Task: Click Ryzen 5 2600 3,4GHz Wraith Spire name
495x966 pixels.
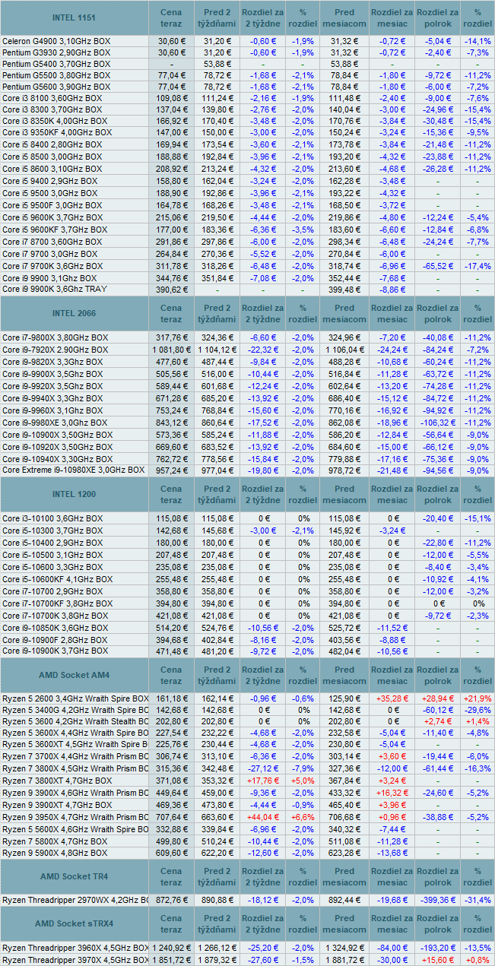Action: click(75, 698)
